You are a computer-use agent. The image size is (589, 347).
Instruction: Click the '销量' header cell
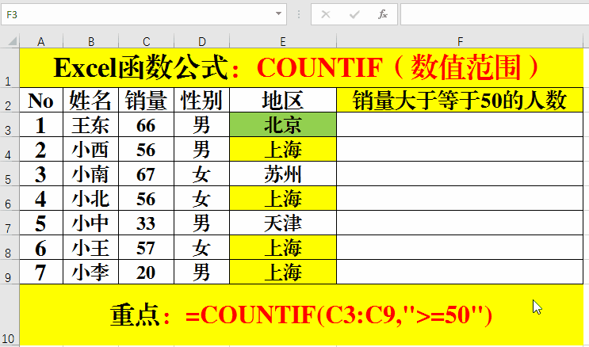click(147, 100)
